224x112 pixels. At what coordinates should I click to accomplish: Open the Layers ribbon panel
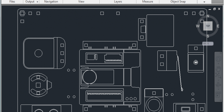[118, 2]
